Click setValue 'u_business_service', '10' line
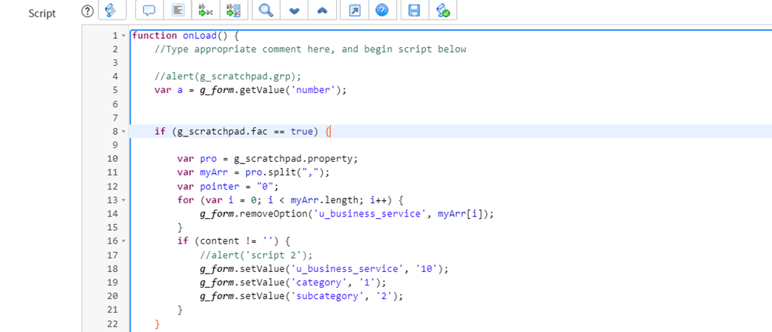The image size is (772, 332). pos(324,269)
